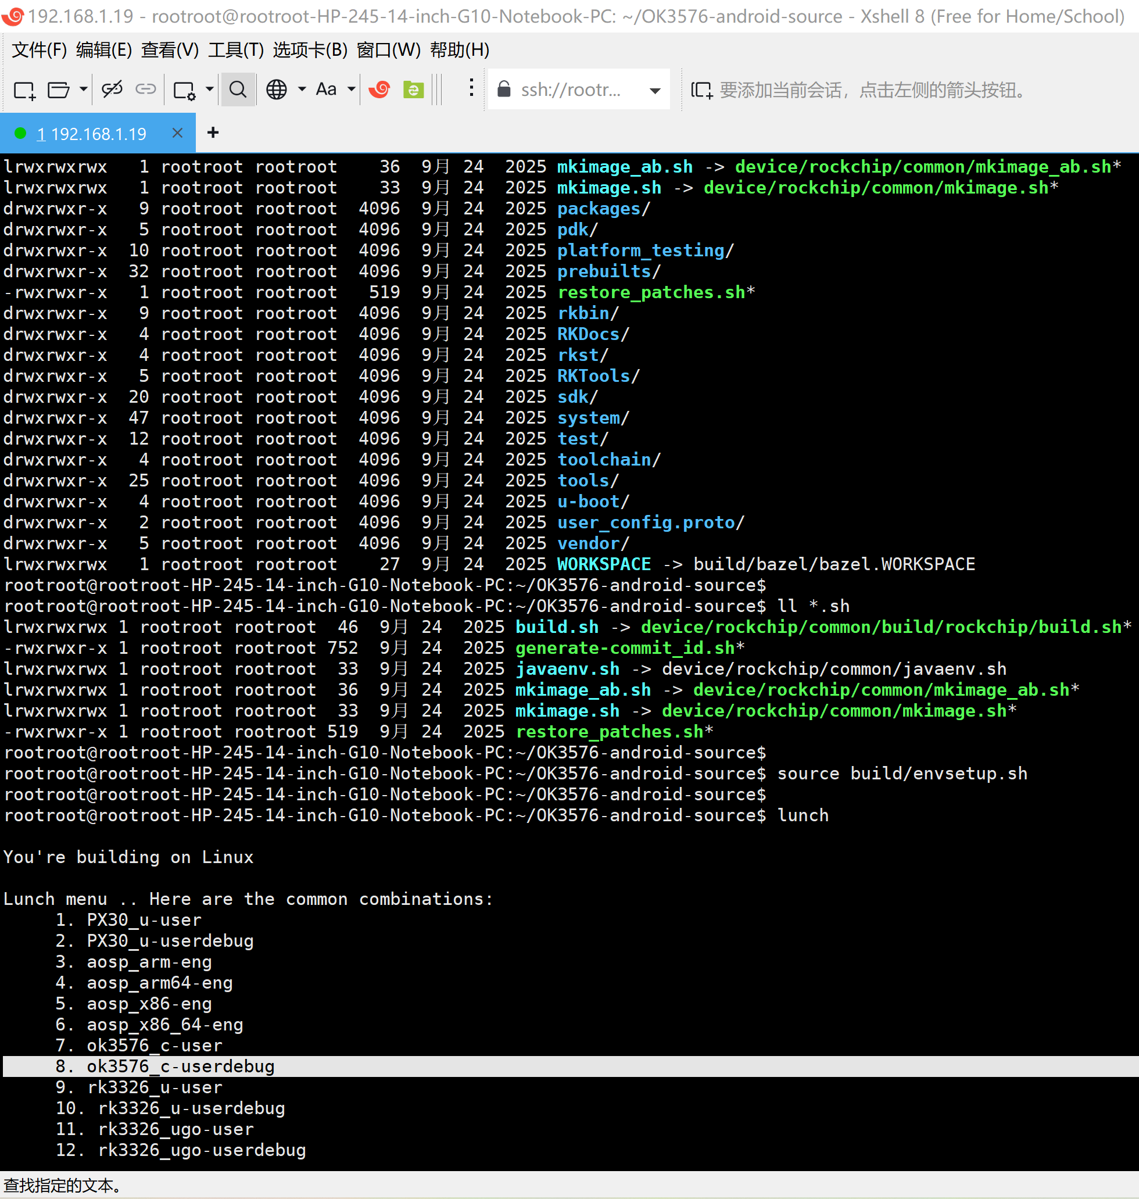Open the 工具(T) menu
The image size is (1139, 1199).
[235, 50]
